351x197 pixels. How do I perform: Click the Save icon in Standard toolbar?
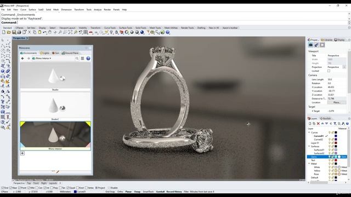(x=14, y=32)
